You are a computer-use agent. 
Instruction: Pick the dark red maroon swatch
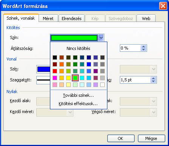click(x=55, y=64)
